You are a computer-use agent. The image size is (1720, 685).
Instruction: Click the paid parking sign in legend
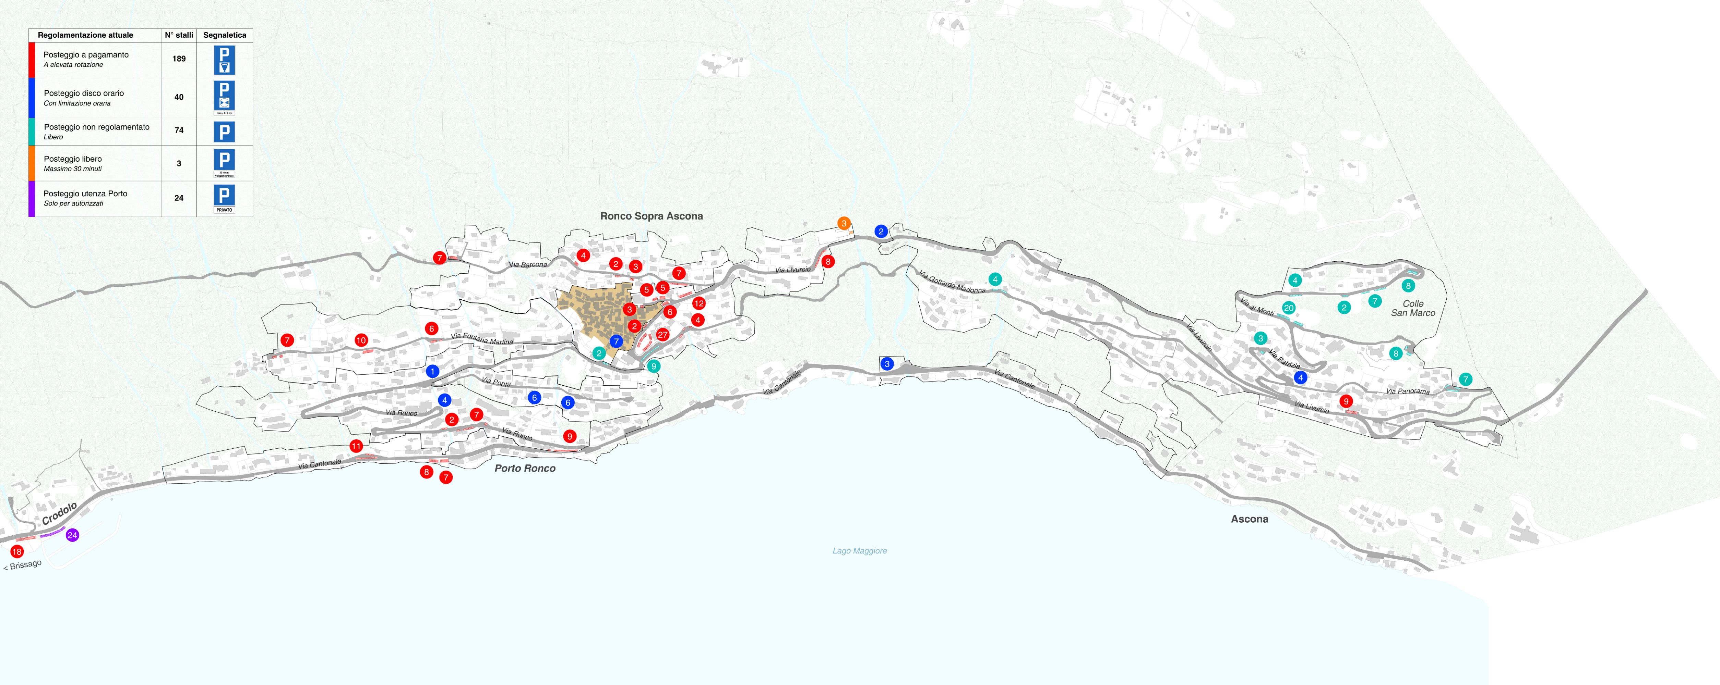[224, 60]
